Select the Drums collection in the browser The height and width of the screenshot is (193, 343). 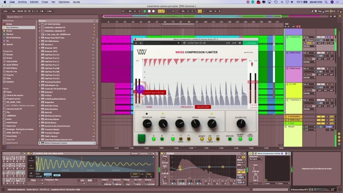pyautogui.click(x=10, y=31)
